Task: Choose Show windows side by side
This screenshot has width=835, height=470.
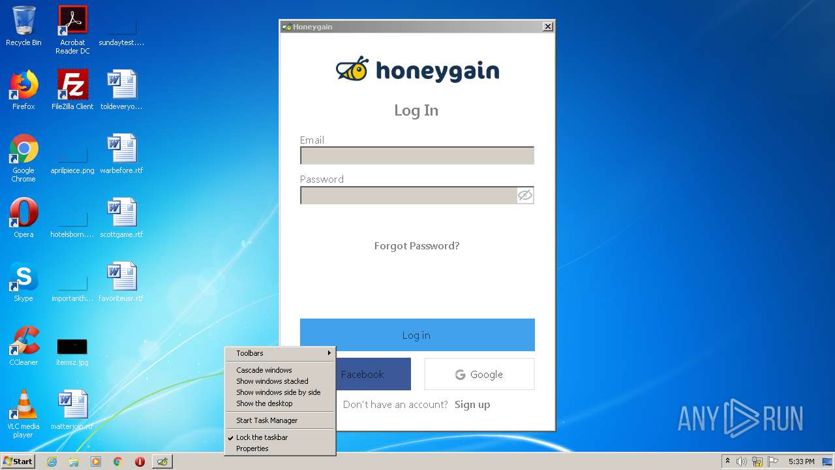Action: pos(280,392)
